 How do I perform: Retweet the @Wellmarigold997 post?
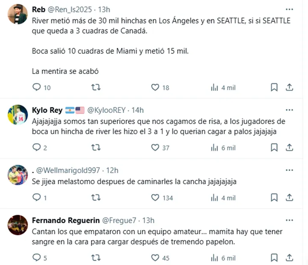(x=97, y=197)
